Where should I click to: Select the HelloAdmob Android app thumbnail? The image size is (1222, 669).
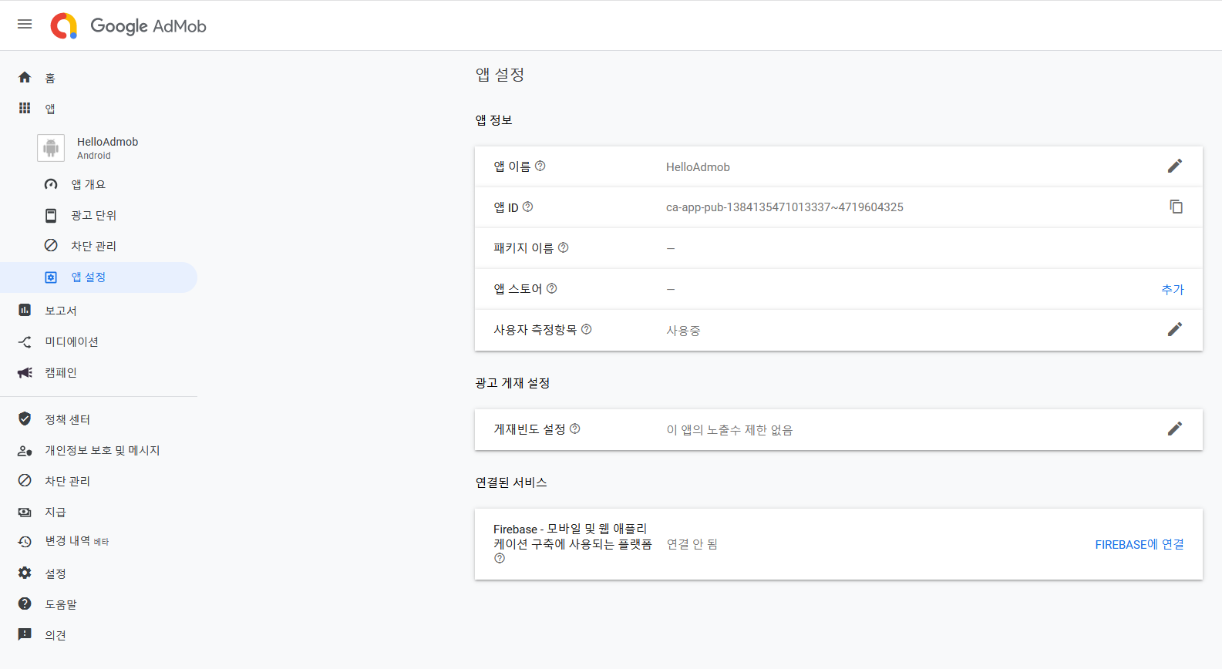pos(51,148)
